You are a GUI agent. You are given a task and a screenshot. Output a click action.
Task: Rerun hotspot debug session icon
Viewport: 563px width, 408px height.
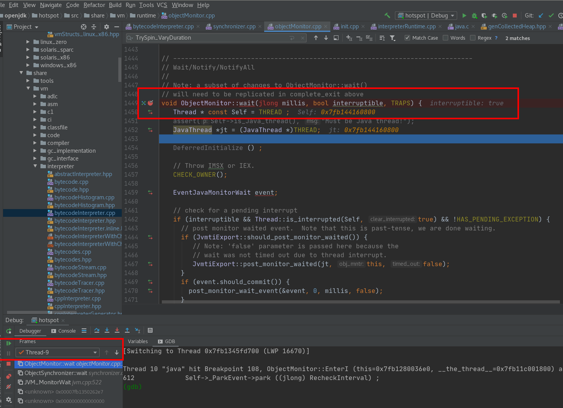[x=9, y=331]
